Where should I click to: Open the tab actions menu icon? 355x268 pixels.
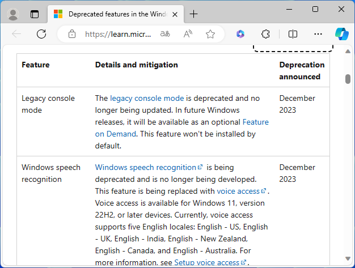pos(35,14)
